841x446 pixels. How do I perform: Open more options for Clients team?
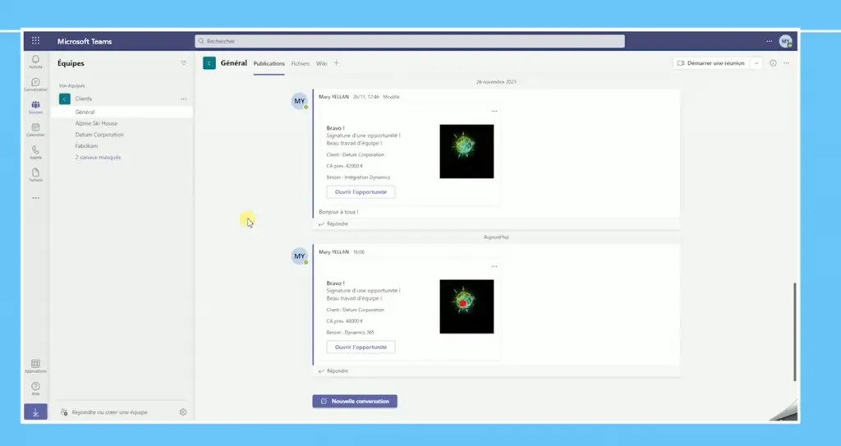coord(183,99)
